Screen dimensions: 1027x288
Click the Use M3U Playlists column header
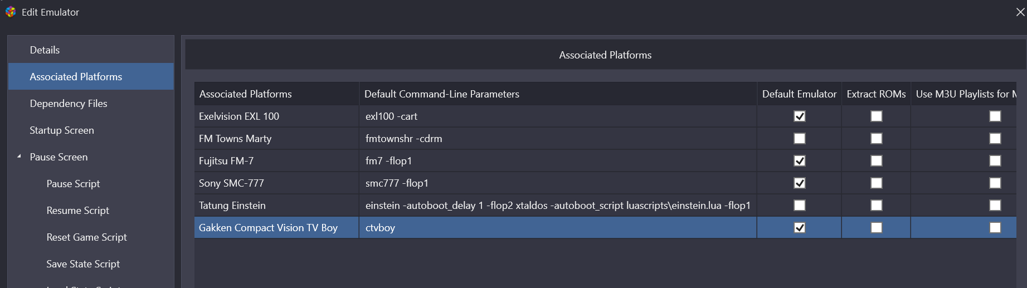tap(964, 94)
